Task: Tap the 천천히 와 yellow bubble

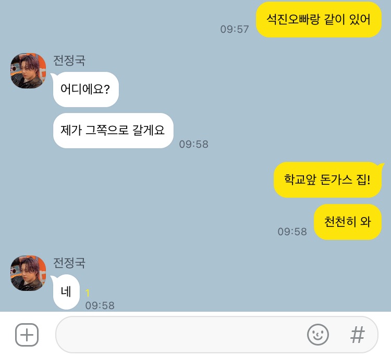Action: [x=348, y=222]
